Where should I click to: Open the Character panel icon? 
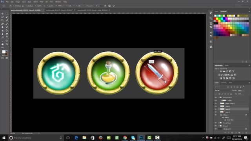211,33
